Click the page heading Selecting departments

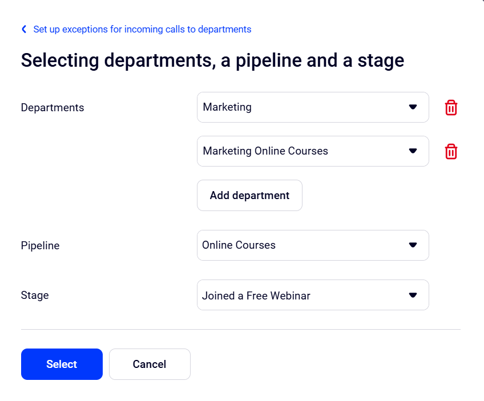(x=212, y=60)
